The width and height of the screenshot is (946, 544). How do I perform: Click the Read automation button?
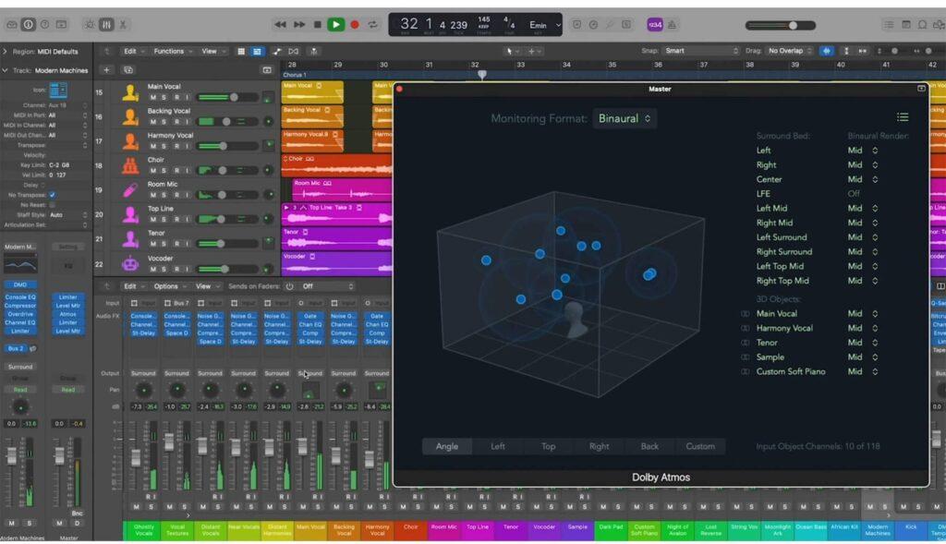tap(20, 389)
